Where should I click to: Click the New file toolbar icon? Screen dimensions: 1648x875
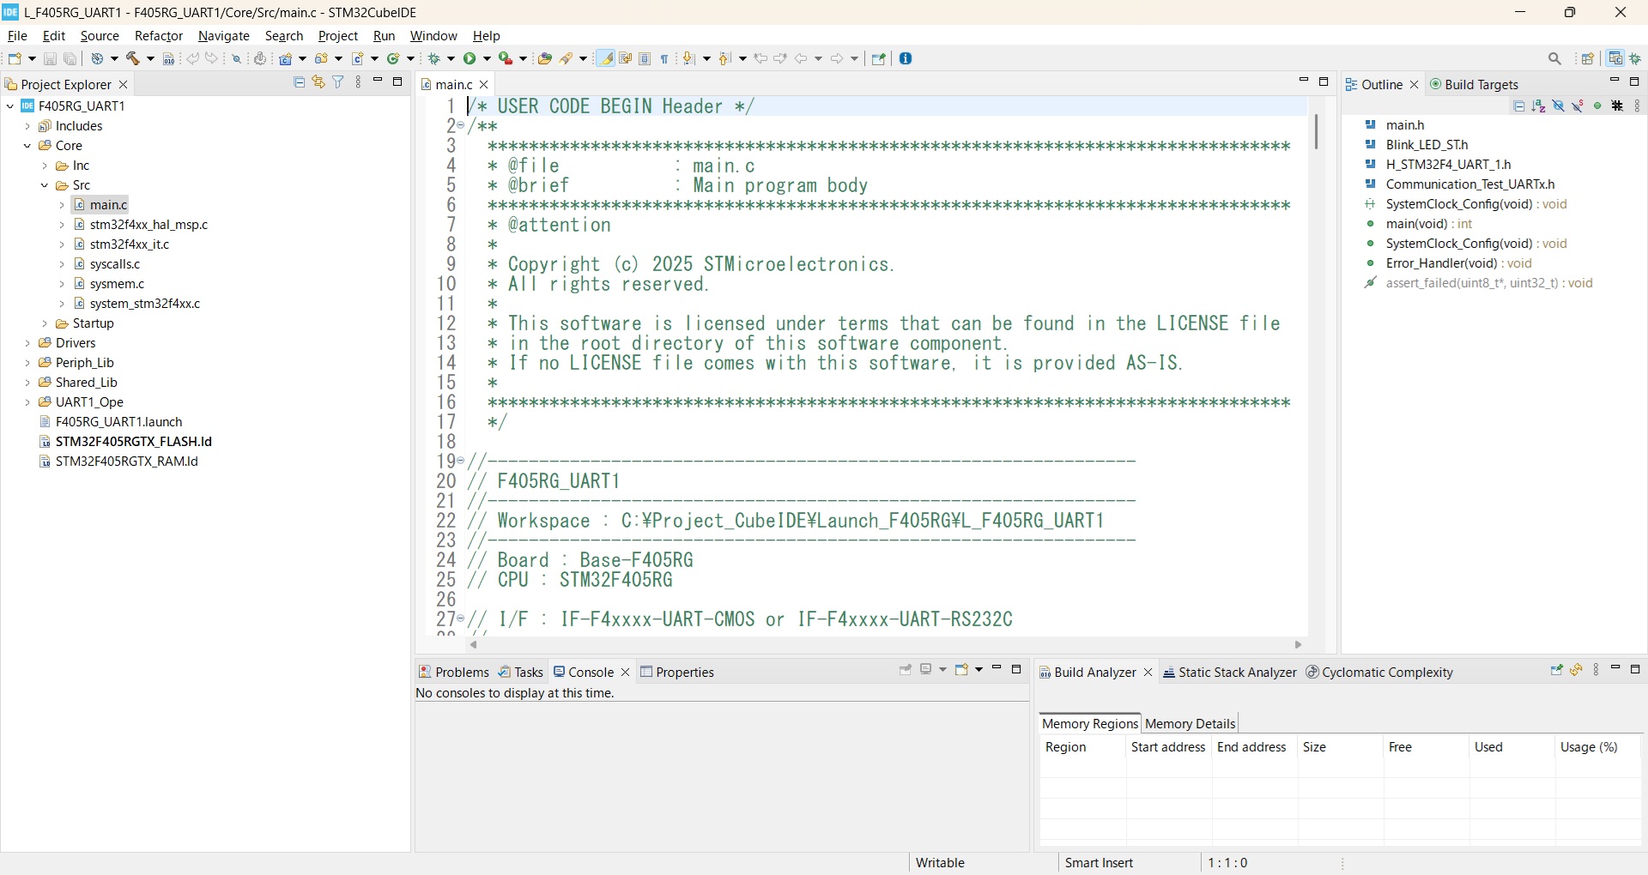(15, 58)
